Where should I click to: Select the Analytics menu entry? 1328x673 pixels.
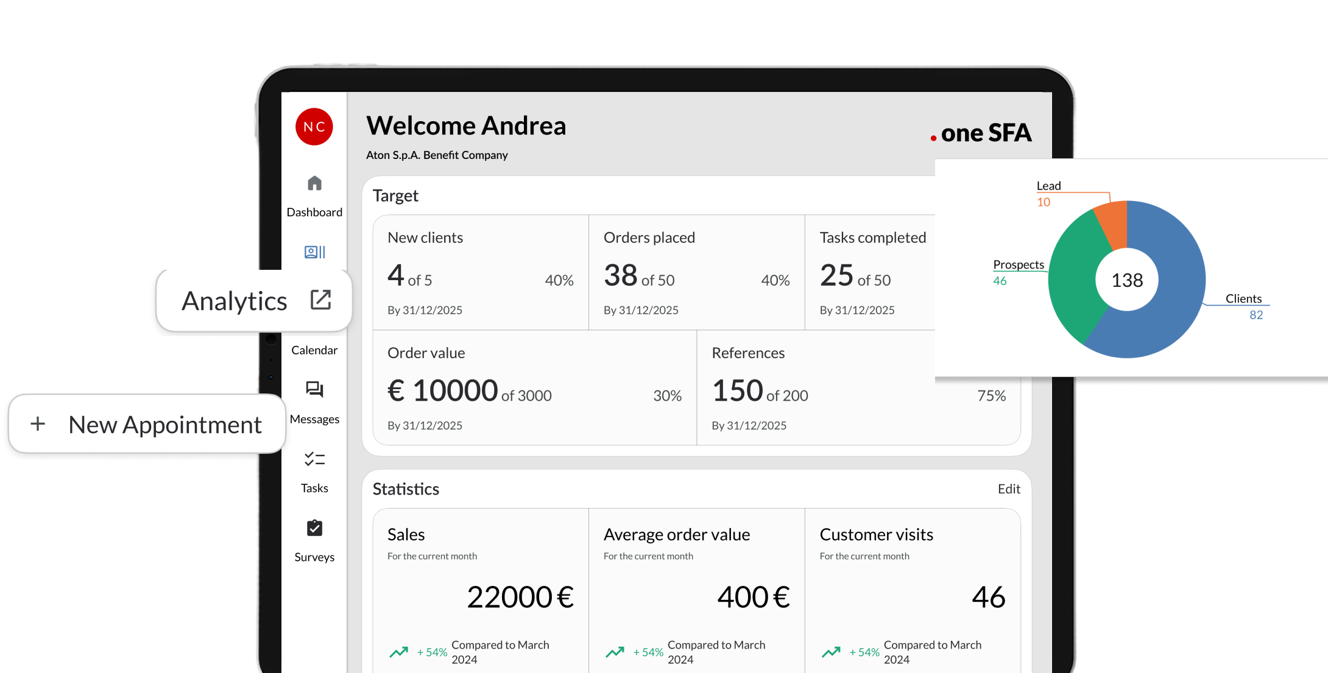[235, 301]
